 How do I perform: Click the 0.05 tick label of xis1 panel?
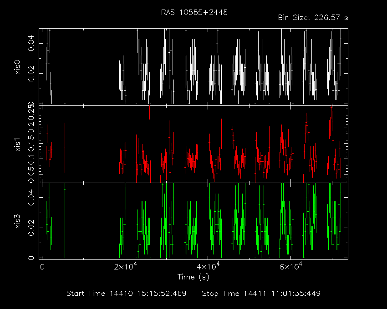(31, 174)
